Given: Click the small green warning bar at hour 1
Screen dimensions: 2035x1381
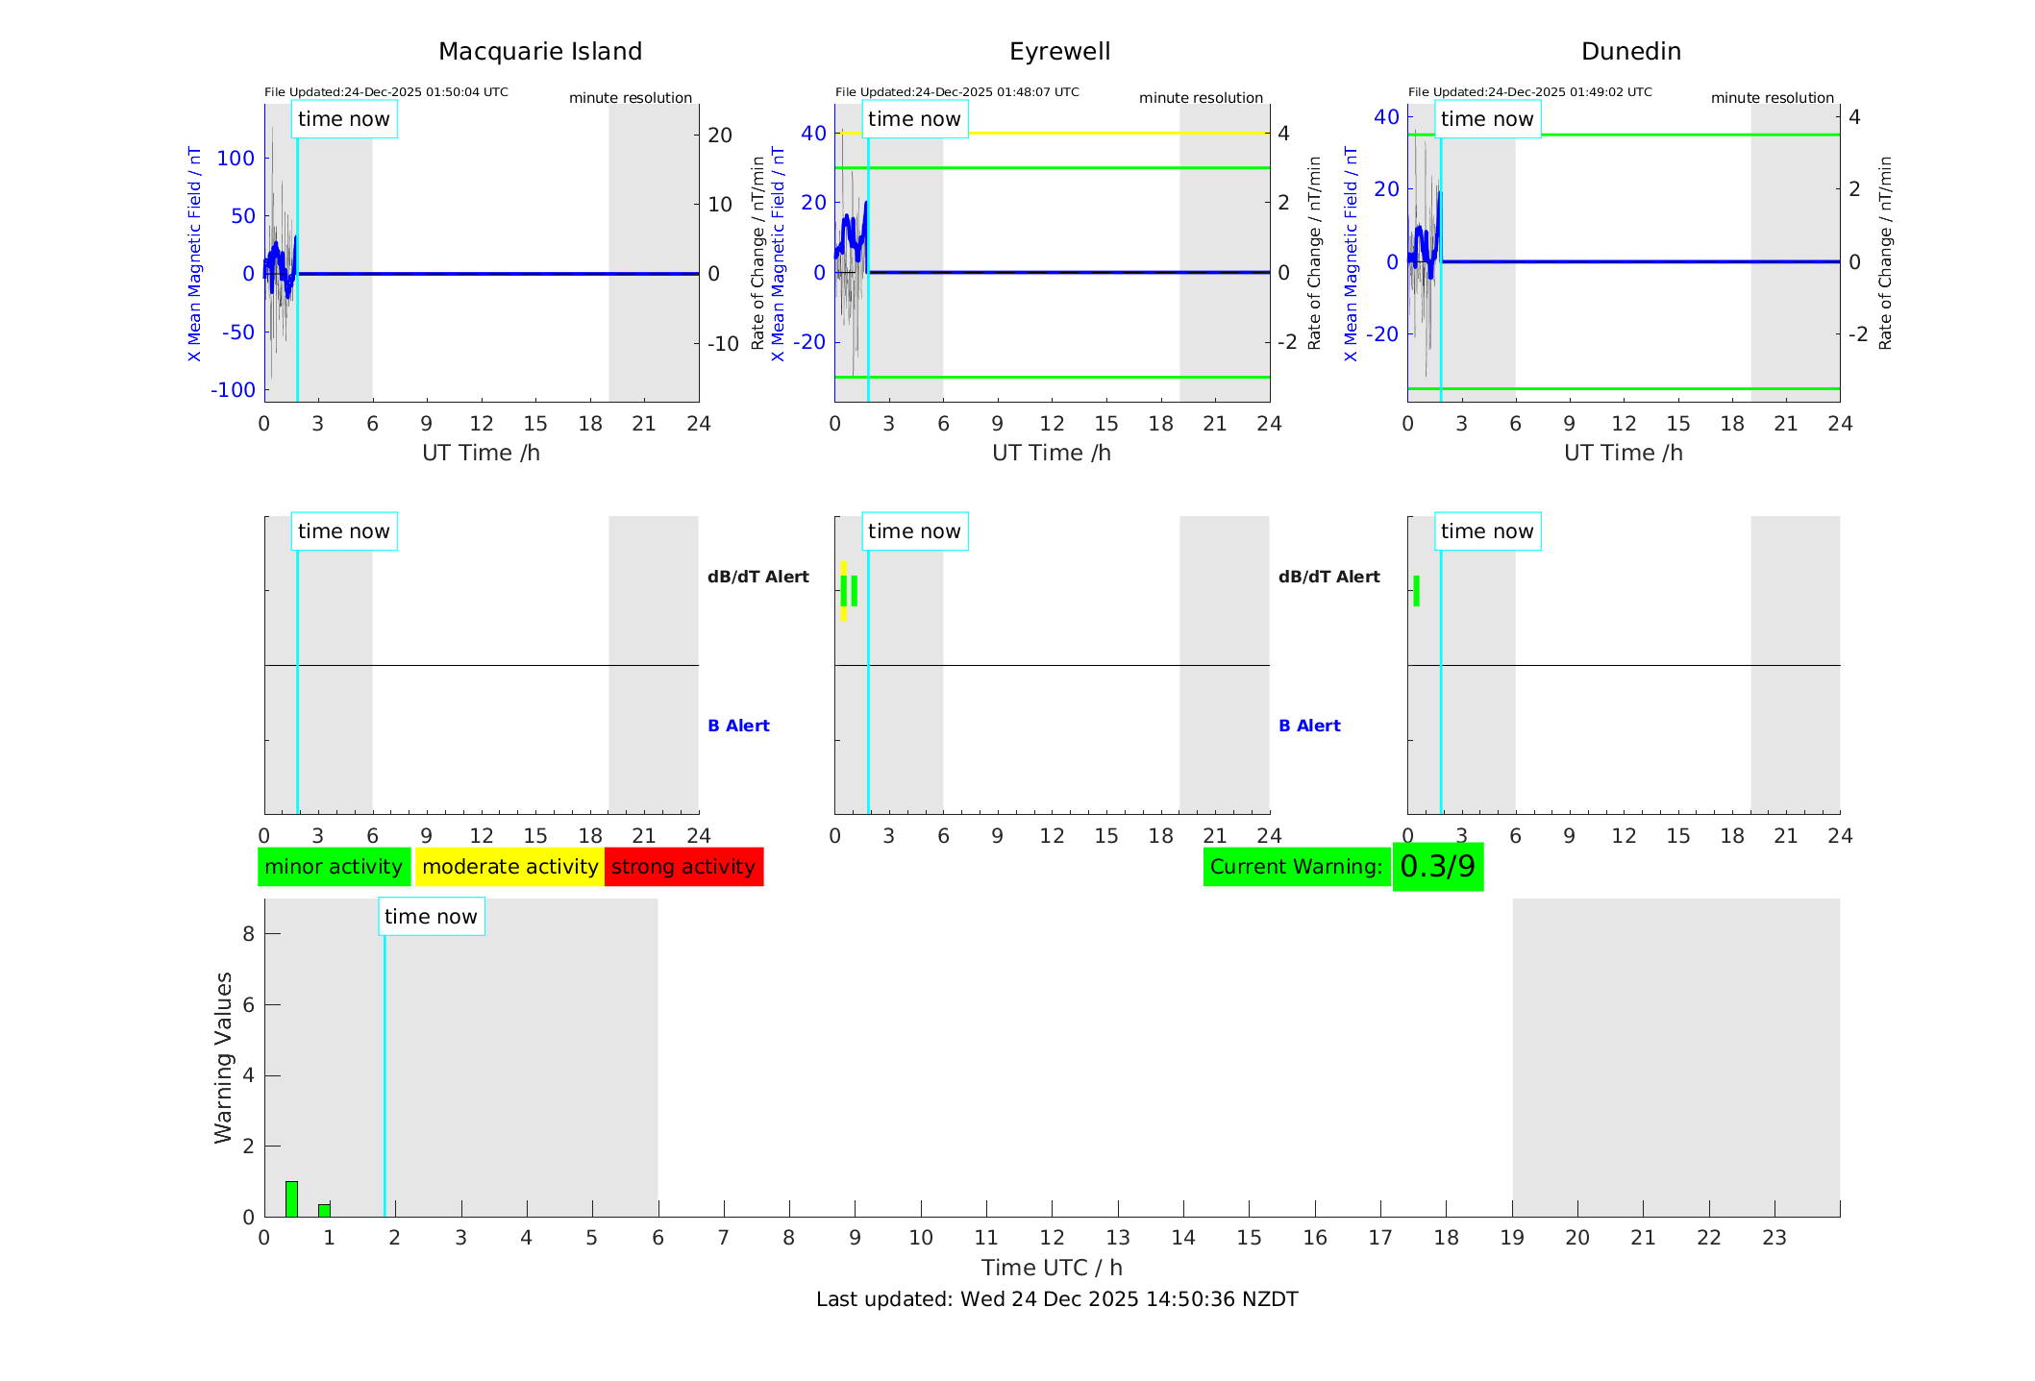Looking at the screenshot, I should coord(324,1210).
